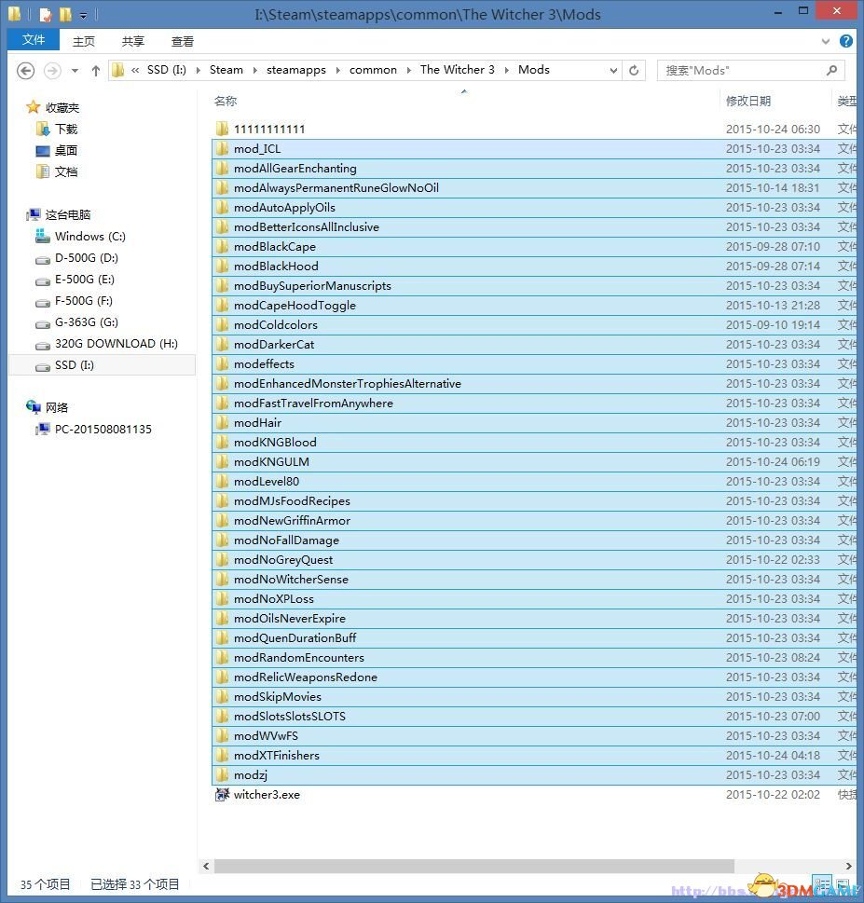Screen dimensions: 864x903
Task: Click The Witcher 3 breadcrumb segment
Action: pos(457,70)
